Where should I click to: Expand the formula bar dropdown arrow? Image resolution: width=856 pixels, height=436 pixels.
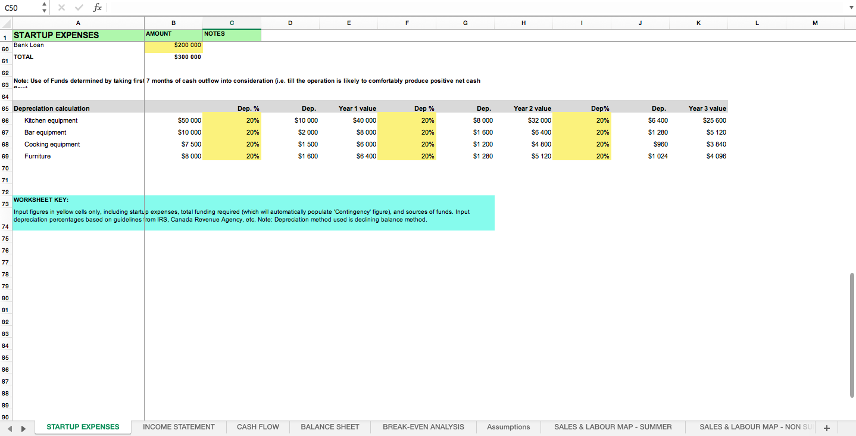[x=851, y=8]
